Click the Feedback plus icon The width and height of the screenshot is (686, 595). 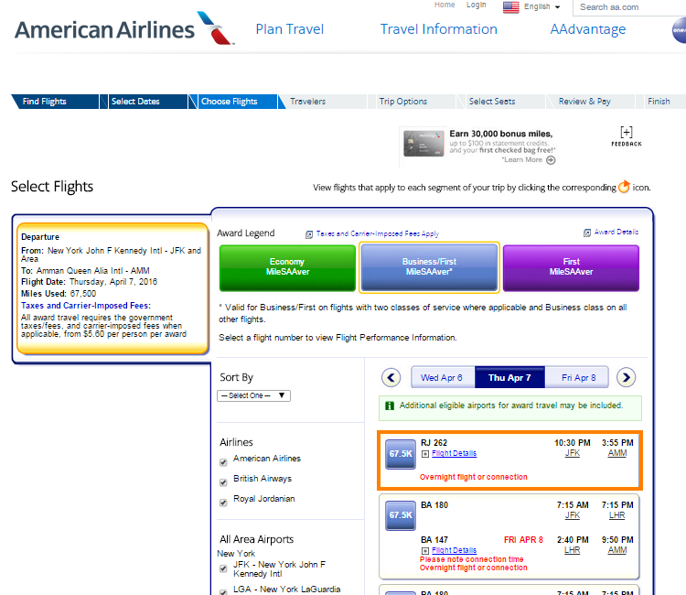[627, 133]
